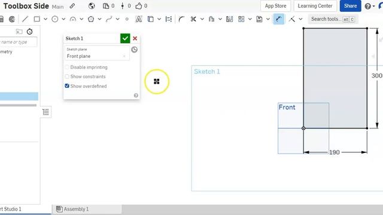Like the document with thumbs-up icon
This screenshot has width=383, height=215.
tap(139, 6)
